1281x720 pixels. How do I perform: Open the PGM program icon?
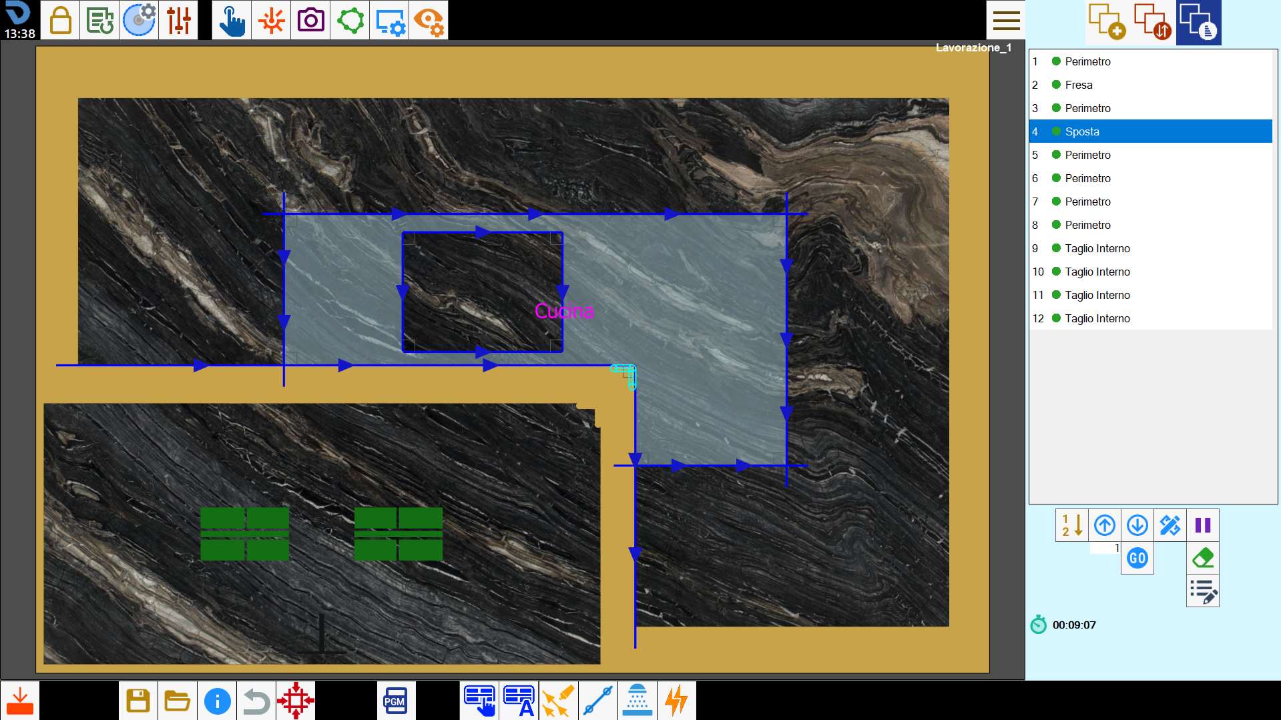396,701
